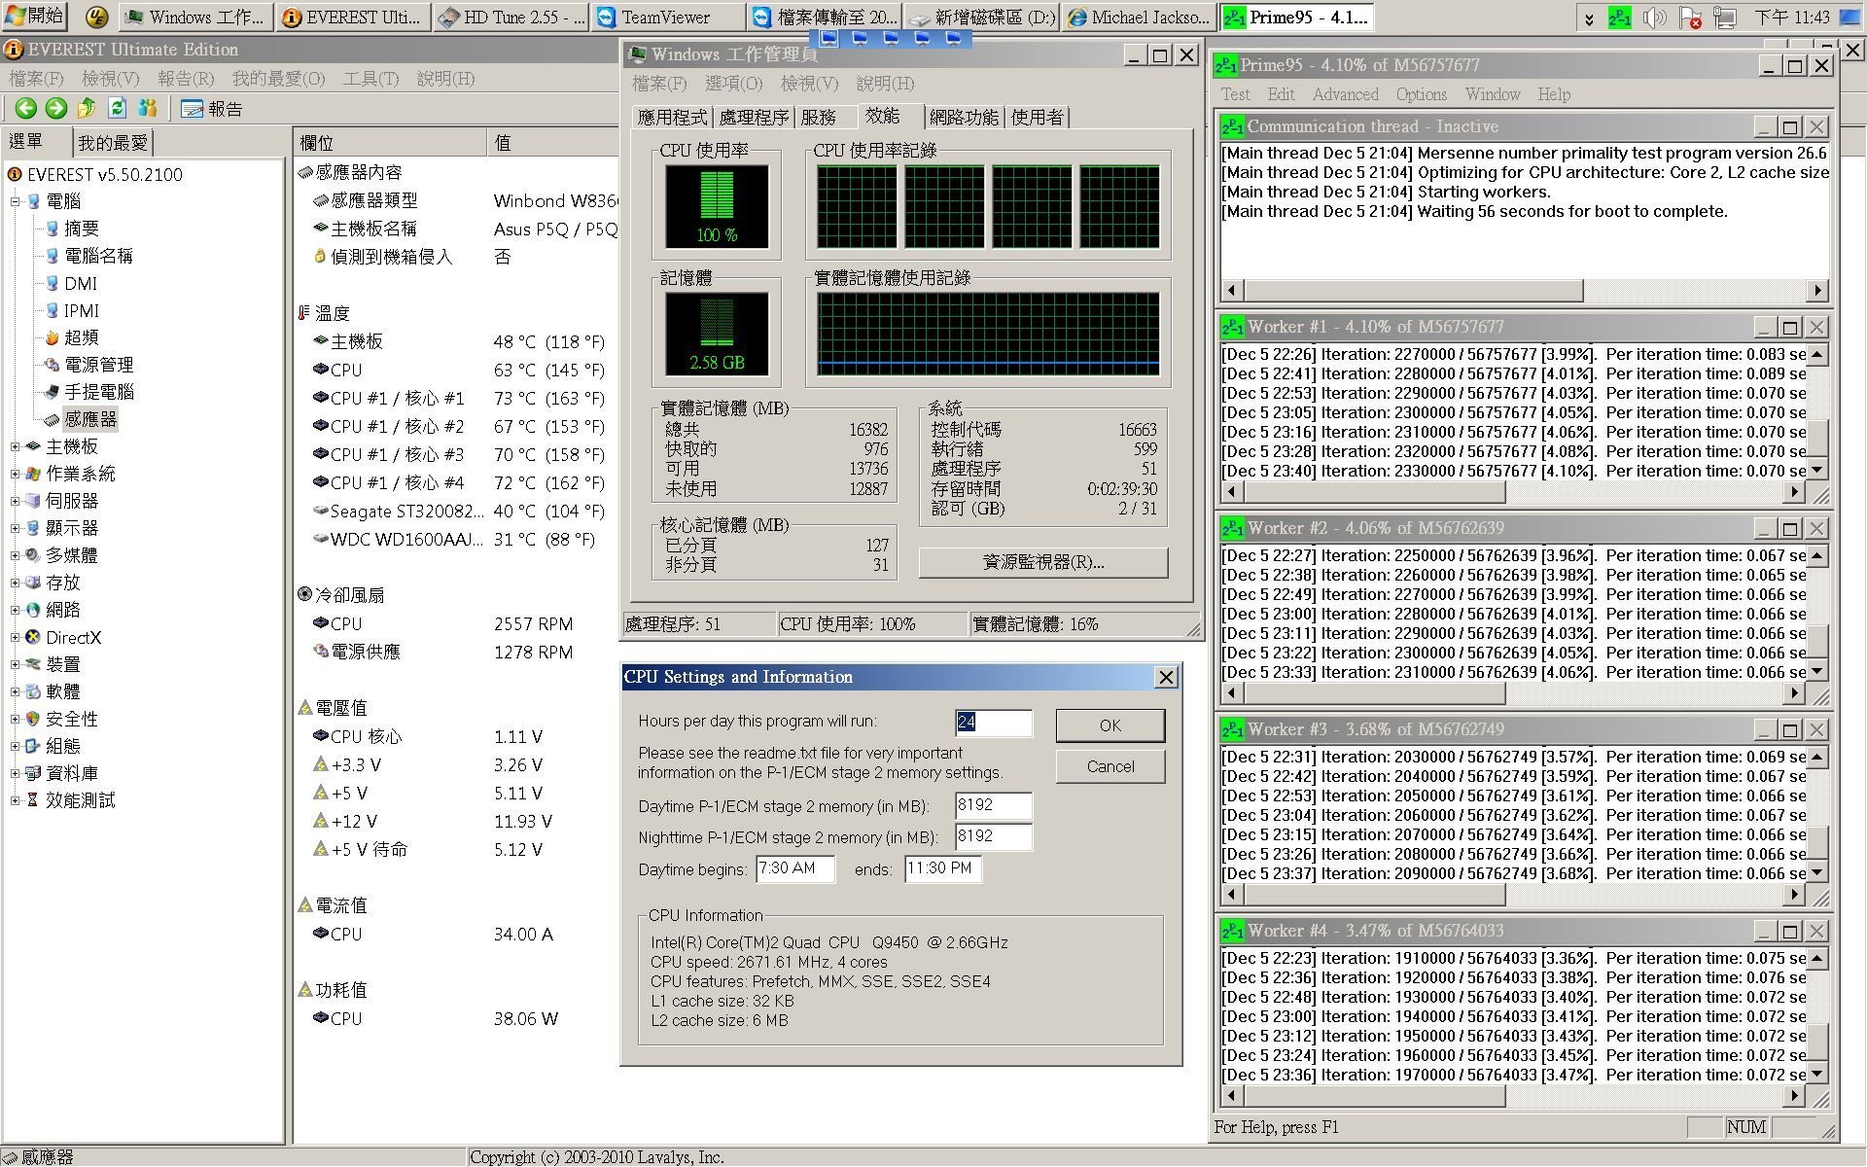Open Prime95 Options menu
The height and width of the screenshot is (1167, 1867).
click(1421, 94)
